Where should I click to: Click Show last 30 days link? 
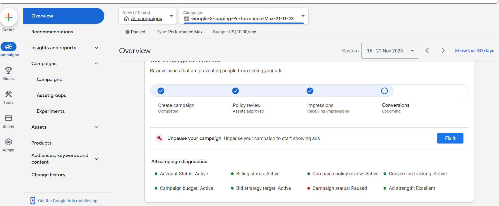(x=475, y=51)
